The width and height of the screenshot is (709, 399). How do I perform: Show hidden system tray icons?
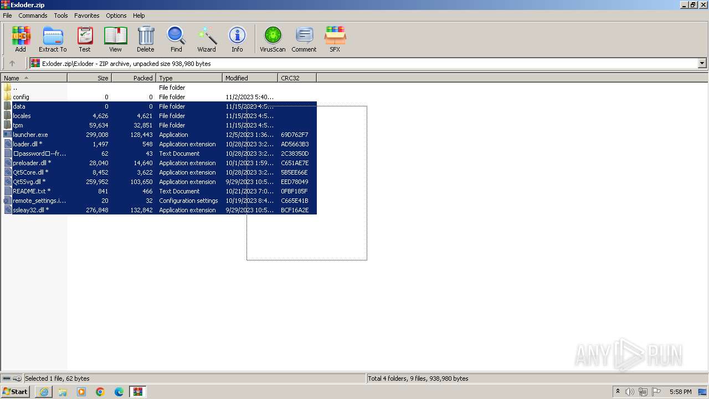coord(618,392)
